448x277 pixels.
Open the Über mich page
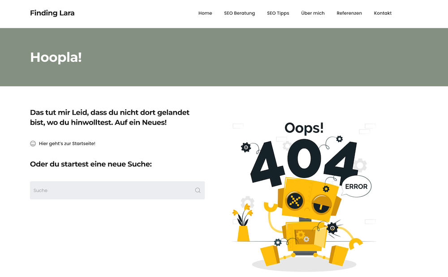click(313, 13)
